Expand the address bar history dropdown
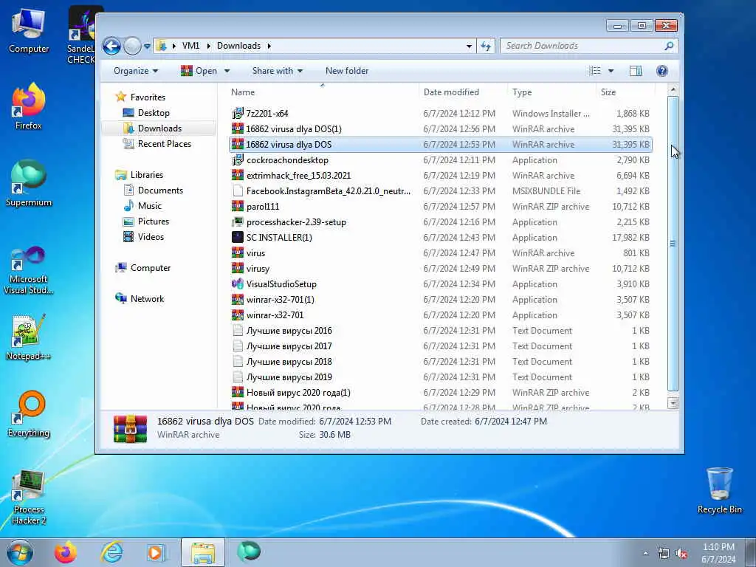This screenshot has width=756, height=567. click(469, 46)
